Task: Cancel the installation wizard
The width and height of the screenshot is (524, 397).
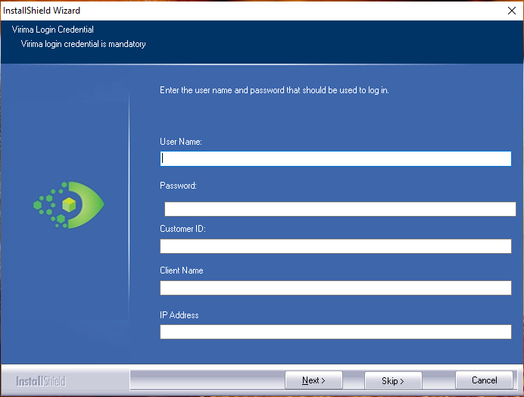Action: [485, 380]
